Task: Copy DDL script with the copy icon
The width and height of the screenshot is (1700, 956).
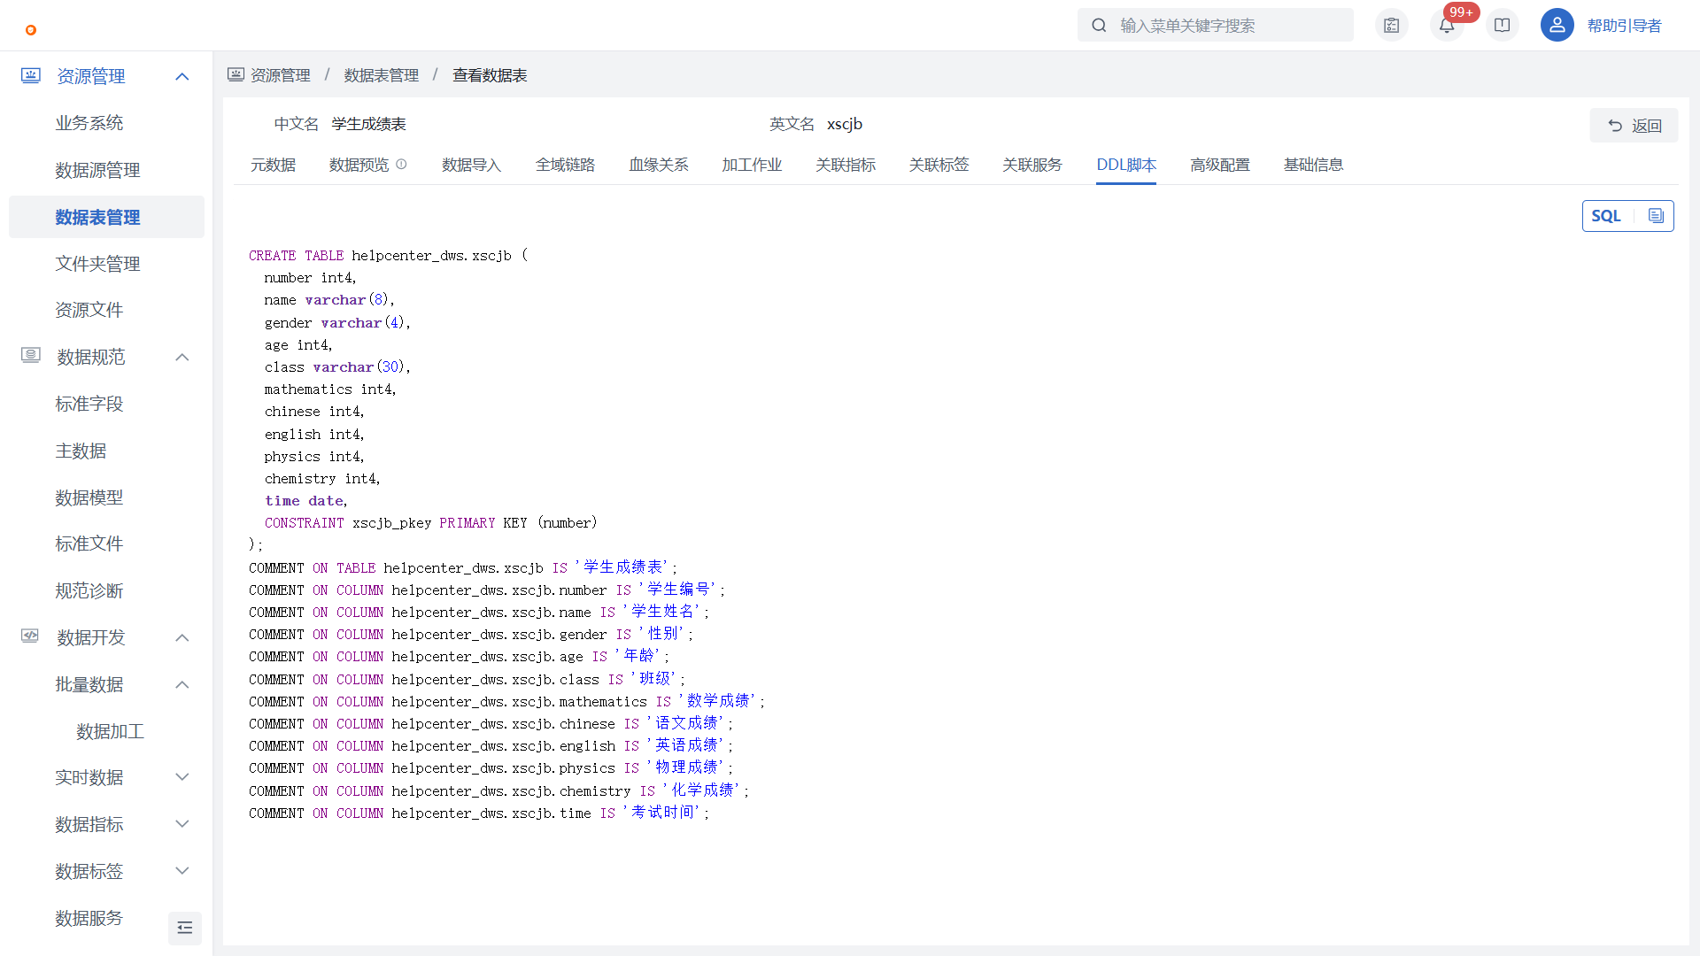Action: (x=1656, y=216)
